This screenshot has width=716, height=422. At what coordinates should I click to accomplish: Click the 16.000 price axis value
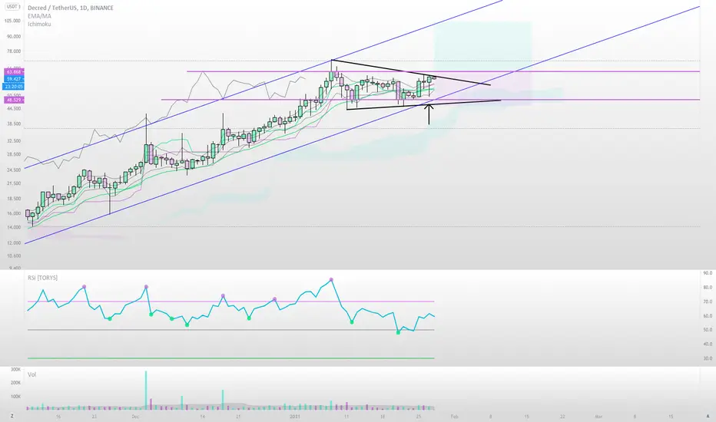[x=14, y=213]
